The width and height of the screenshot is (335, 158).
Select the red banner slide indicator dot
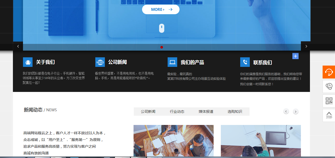click(162, 47)
